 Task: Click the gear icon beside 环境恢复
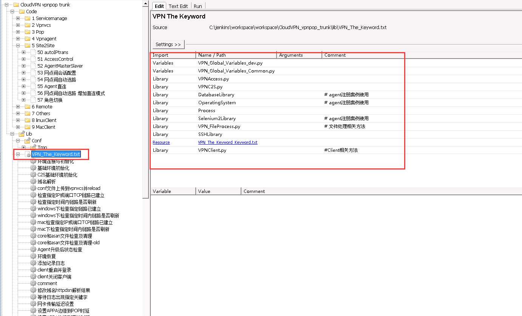coord(33,256)
